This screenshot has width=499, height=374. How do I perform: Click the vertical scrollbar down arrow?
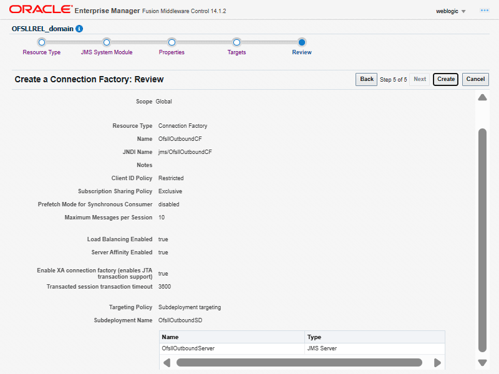(482, 363)
